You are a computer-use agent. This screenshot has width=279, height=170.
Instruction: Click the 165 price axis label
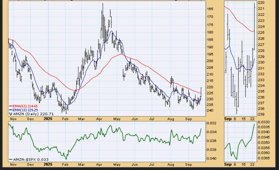pos(210,9)
